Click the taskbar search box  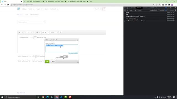click(20, 97)
